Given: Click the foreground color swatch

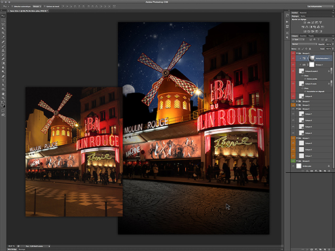Looking at the screenshot, I should click(x=3, y=105).
